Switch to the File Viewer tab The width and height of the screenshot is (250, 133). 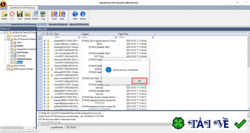click(x=71, y=127)
